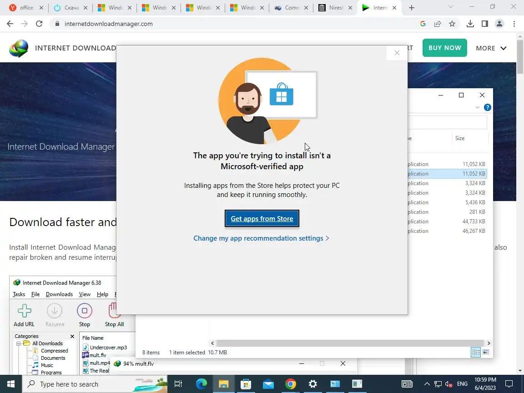Screen dimensions: 524x393
Task: Open File Explorer from taskbar
Action: point(223,384)
